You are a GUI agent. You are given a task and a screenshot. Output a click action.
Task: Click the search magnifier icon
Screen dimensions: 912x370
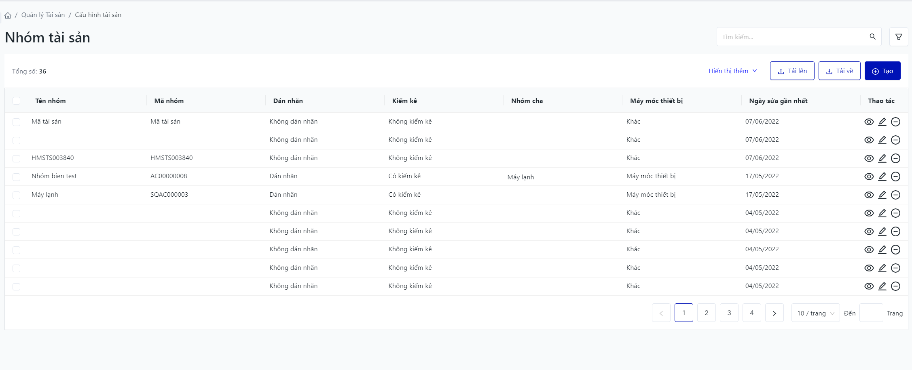[872, 37]
